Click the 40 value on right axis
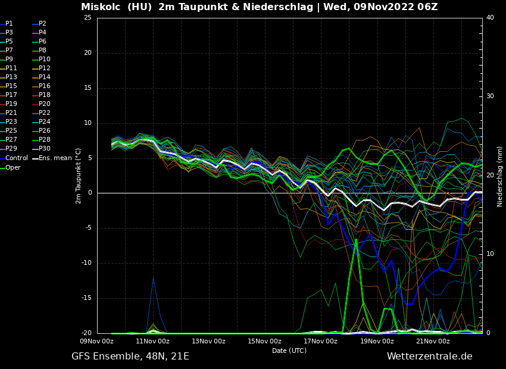This screenshot has height=369, width=506. [490, 18]
